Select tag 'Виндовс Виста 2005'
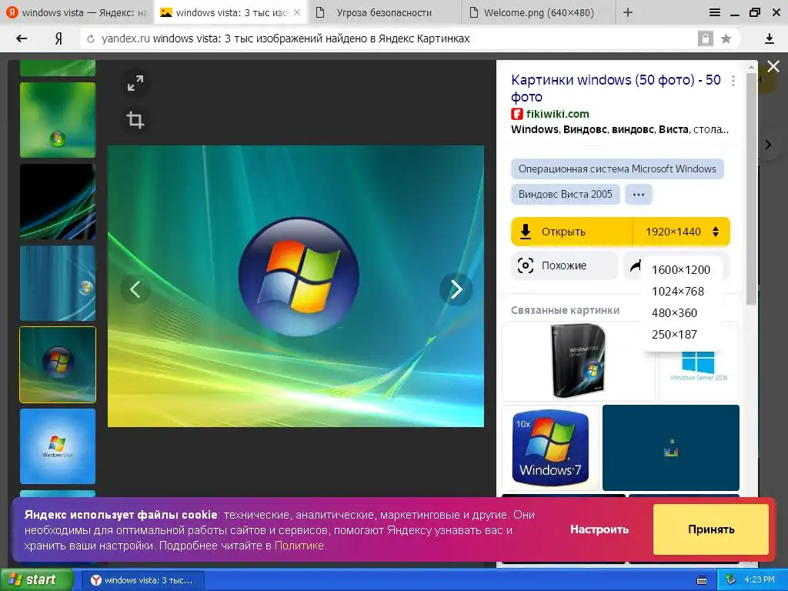Image resolution: width=788 pixels, height=591 pixels. tap(566, 195)
